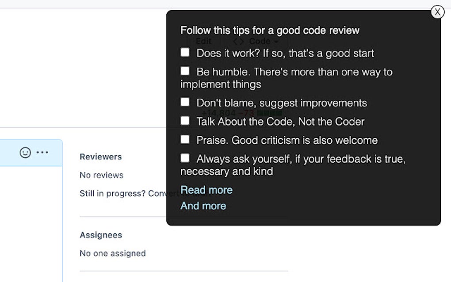The width and height of the screenshot is (451, 282).
Task: Enable the "Be humble" tip checkbox
Action: pos(185,70)
